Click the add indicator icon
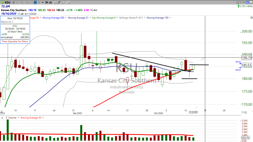 55,2
